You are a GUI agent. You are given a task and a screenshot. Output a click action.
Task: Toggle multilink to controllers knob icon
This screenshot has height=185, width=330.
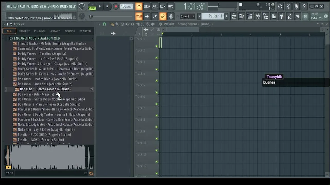(171, 16)
